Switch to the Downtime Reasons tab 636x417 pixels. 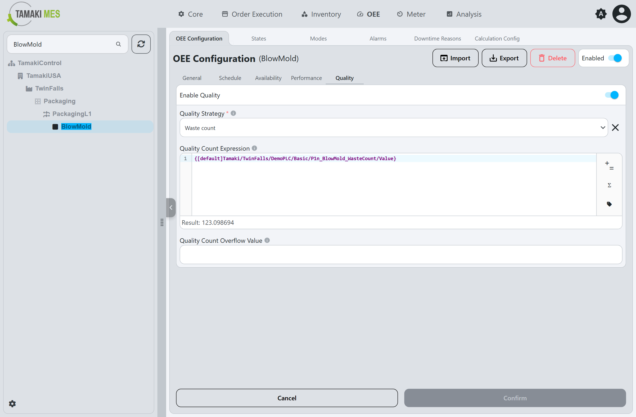[438, 38]
